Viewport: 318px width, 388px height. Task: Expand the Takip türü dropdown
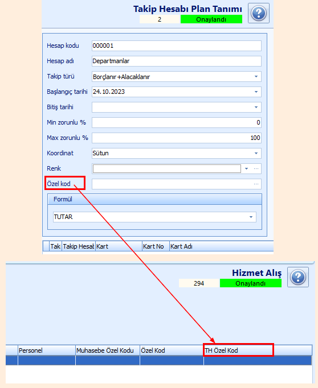(x=256, y=76)
